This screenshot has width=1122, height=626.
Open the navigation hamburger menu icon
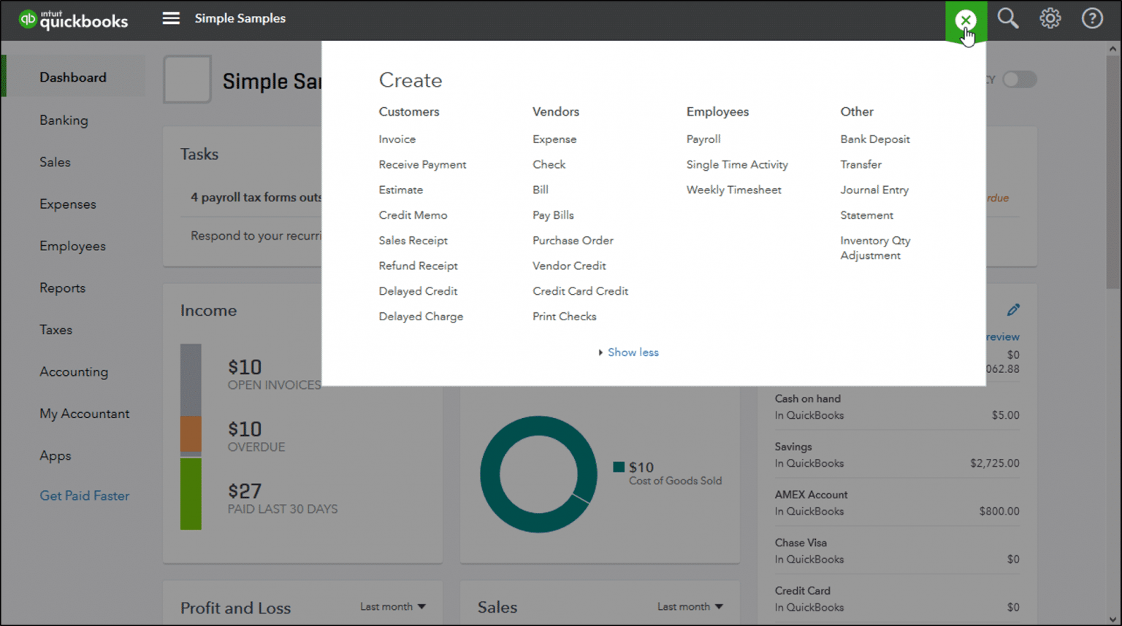(x=170, y=18)
